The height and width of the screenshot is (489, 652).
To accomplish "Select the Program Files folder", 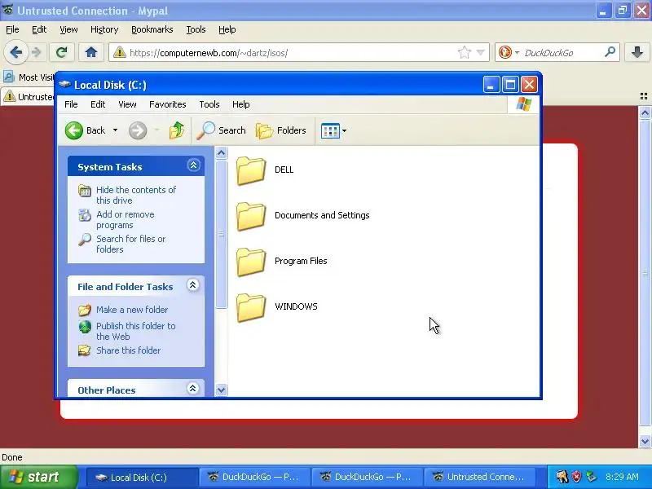I will pos(282,261).
